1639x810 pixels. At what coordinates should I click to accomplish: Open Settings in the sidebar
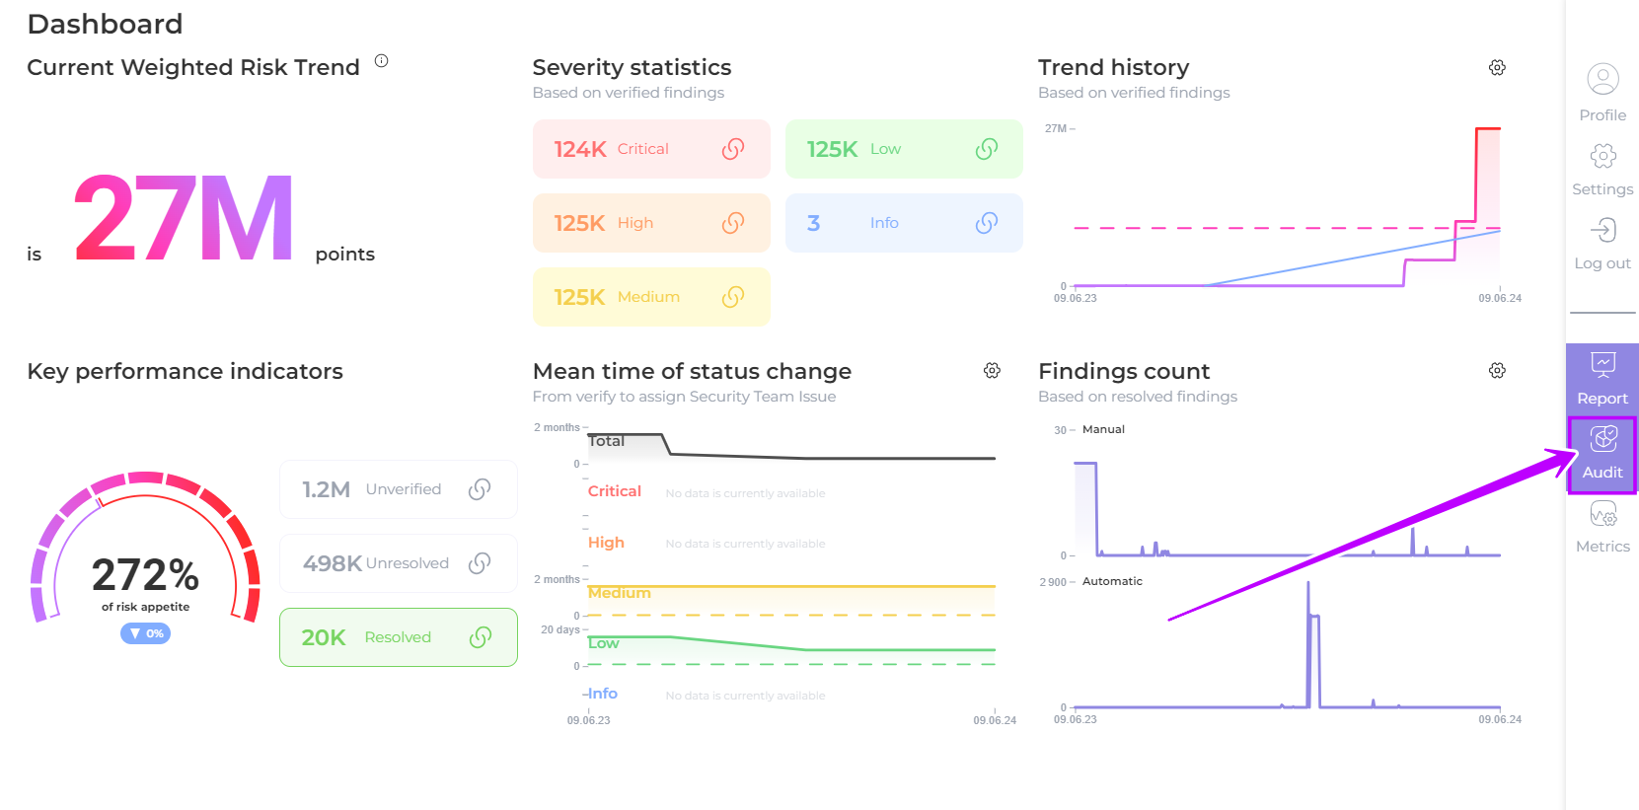point(1602,157)
